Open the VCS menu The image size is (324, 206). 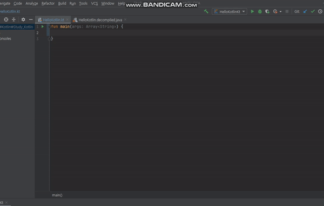tap(94, 4)
